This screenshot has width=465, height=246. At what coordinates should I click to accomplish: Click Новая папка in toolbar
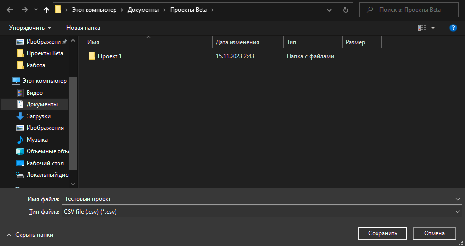pos(83,28)
